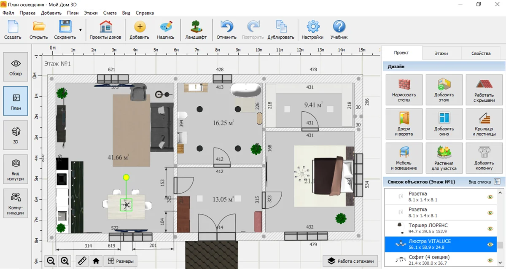Expand the Save (Сохранить) dropdown arrow
Screen dimensions: 506x269
[x=80, y=30]
